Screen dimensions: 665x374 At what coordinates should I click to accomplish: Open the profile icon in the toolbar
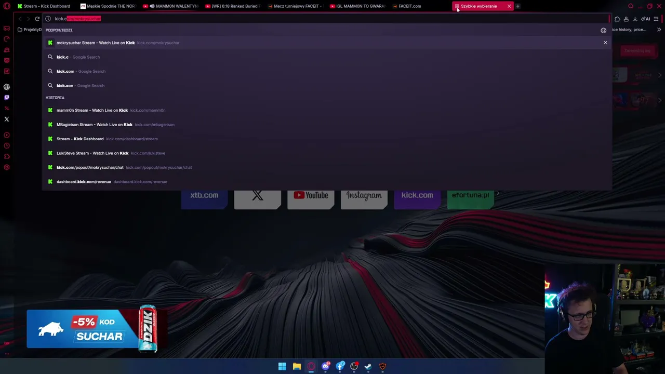point(626,19)
